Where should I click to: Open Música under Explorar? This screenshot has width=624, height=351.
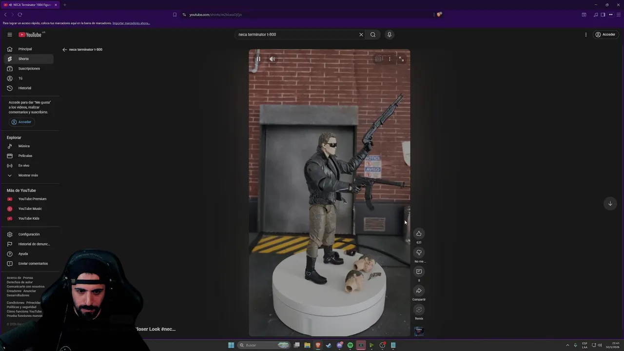[x=29, y=146]
